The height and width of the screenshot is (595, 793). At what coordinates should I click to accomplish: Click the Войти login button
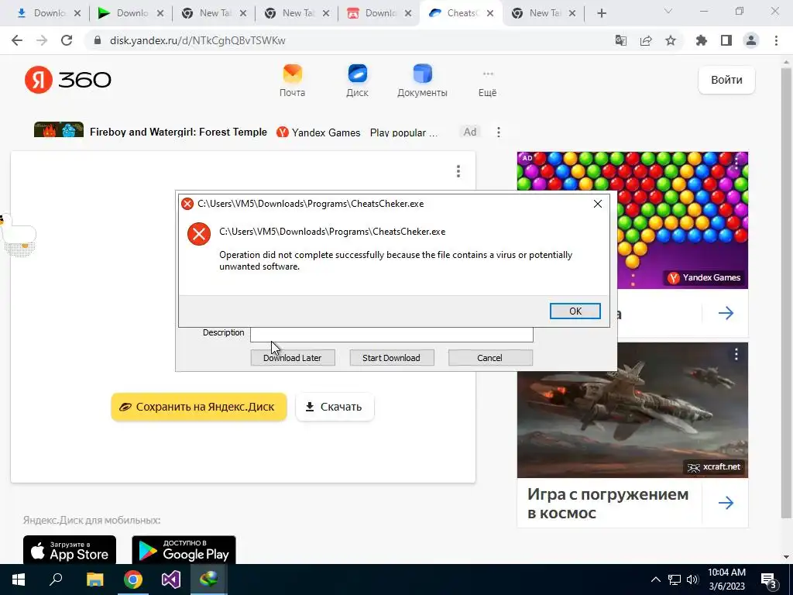[726, 80]
